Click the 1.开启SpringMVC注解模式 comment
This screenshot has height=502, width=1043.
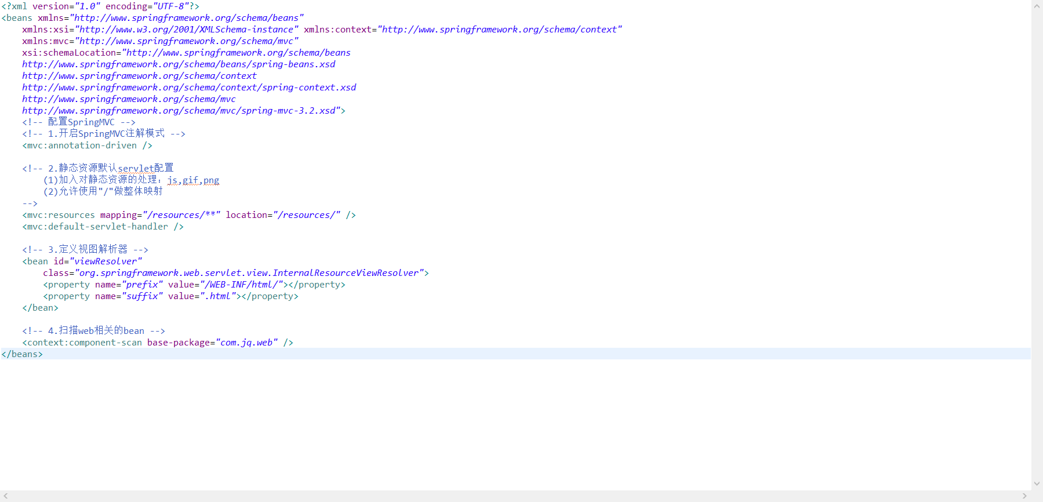click(x=104, y=134)
